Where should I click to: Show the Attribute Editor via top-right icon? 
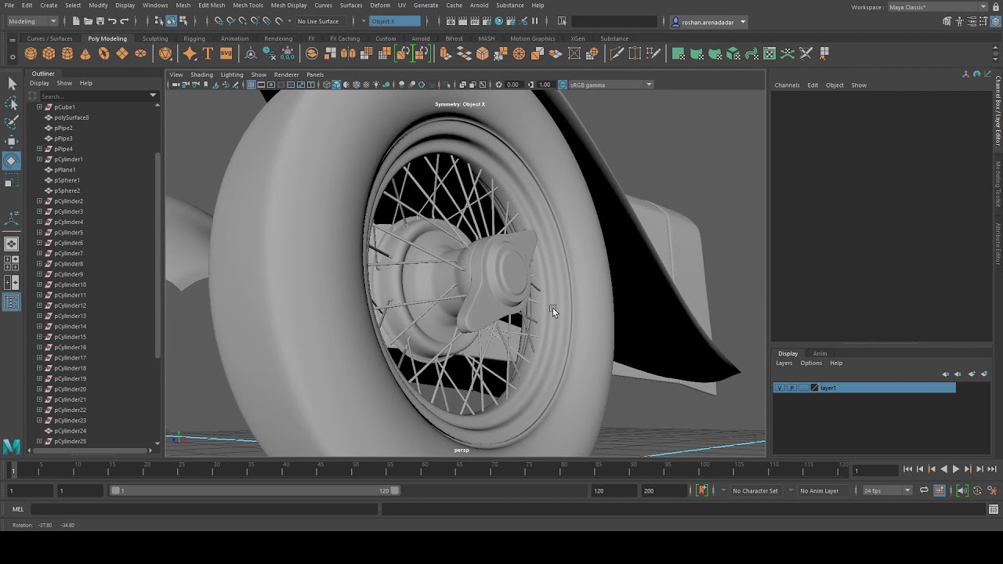click(971, 21)
